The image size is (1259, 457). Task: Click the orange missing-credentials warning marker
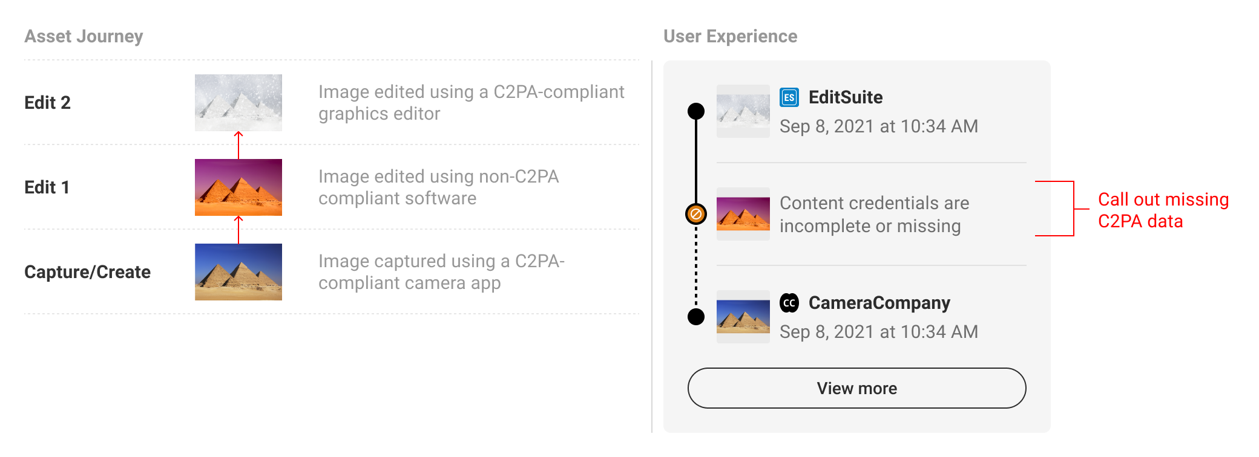click(x=696, y=214)
